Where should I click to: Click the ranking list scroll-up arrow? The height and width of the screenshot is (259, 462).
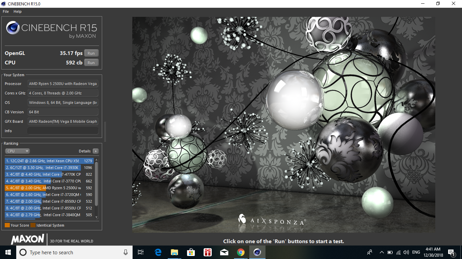click(x=96, y=160)
